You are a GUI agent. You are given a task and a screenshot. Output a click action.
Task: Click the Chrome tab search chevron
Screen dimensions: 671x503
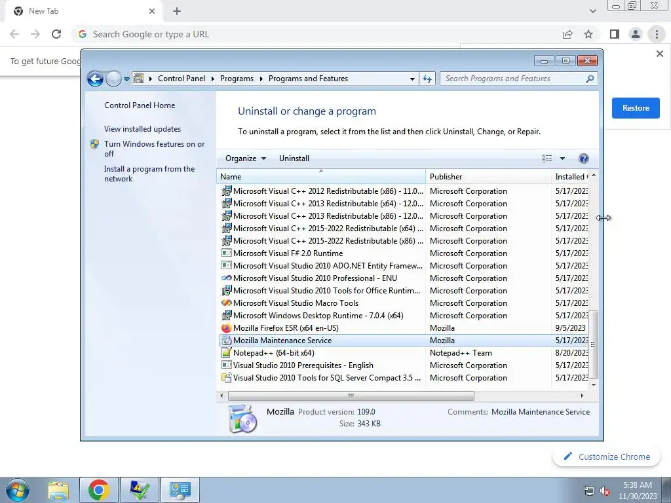tap(592, 12)
